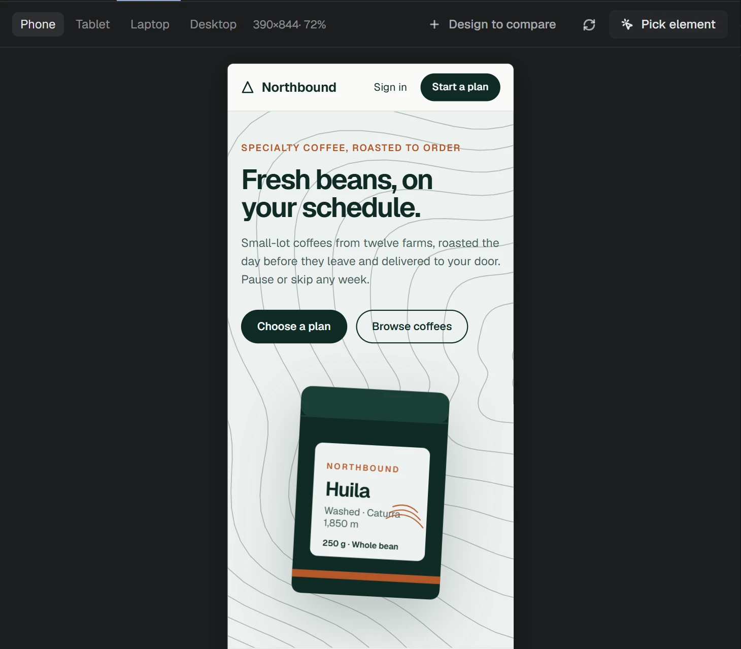Click the Design to compare button

(x=492, y=24)
